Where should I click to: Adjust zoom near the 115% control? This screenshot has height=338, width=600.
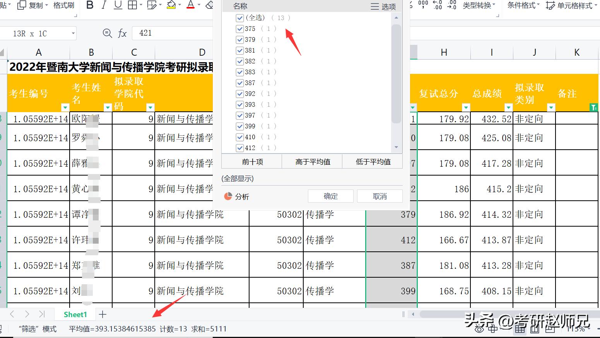coord(577,328)
